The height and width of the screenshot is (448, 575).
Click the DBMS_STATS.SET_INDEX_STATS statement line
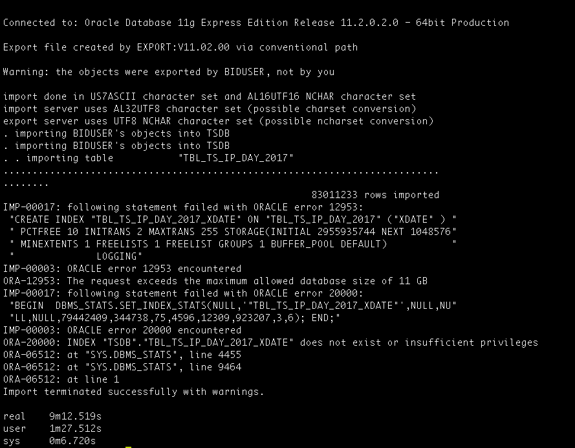(x=233, y=306)
